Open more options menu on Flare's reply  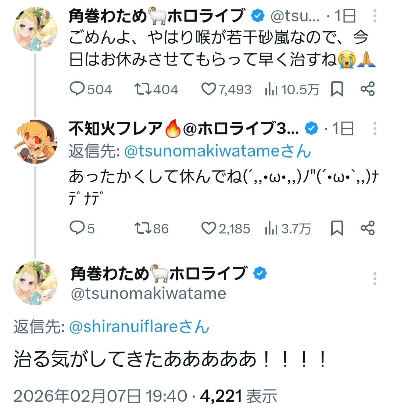pyautogui.click(x=375, y=128)
